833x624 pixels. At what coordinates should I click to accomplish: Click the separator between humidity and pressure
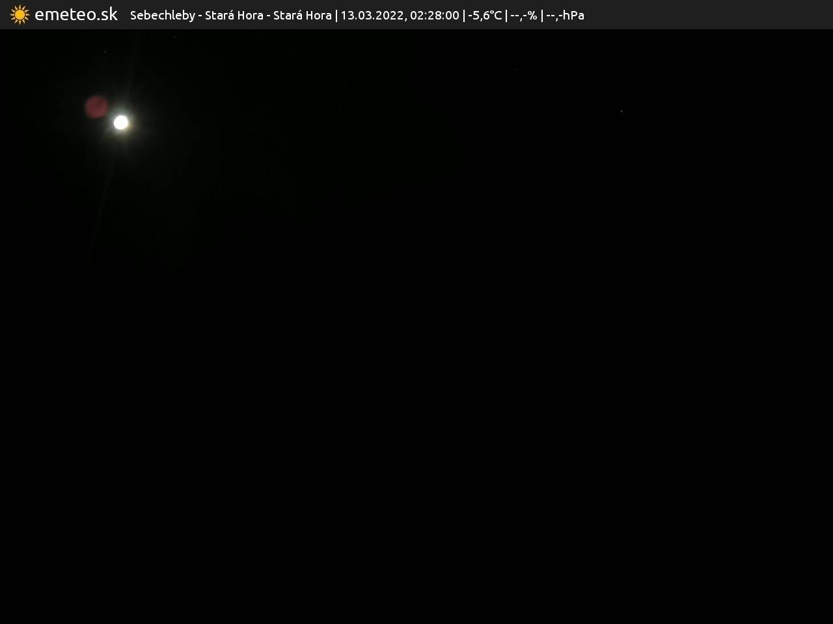(541, 15)
